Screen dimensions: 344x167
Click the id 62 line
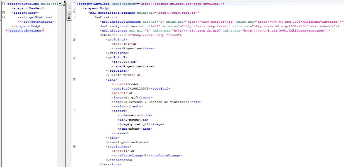122,93
